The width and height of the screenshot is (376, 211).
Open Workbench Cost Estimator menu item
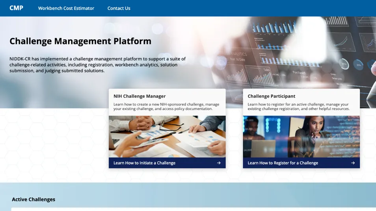tap(66, 8)
